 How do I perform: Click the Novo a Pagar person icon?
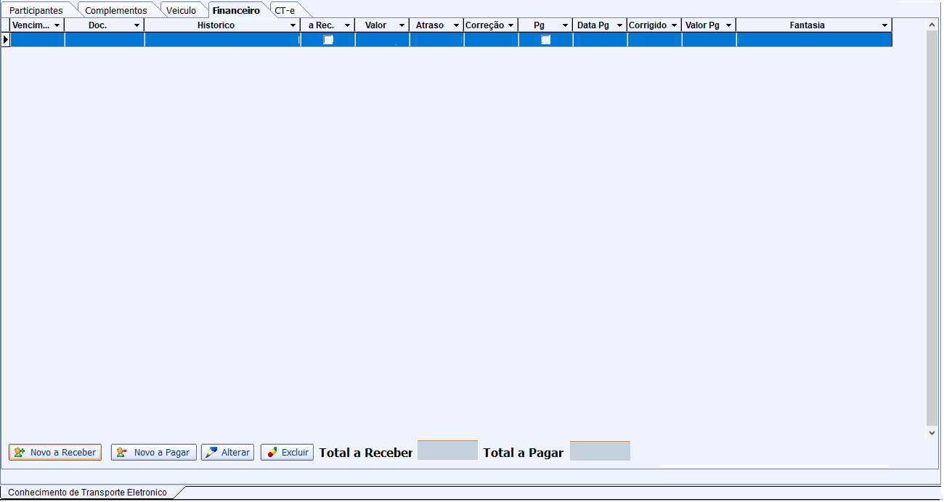[x=123, y=453]
